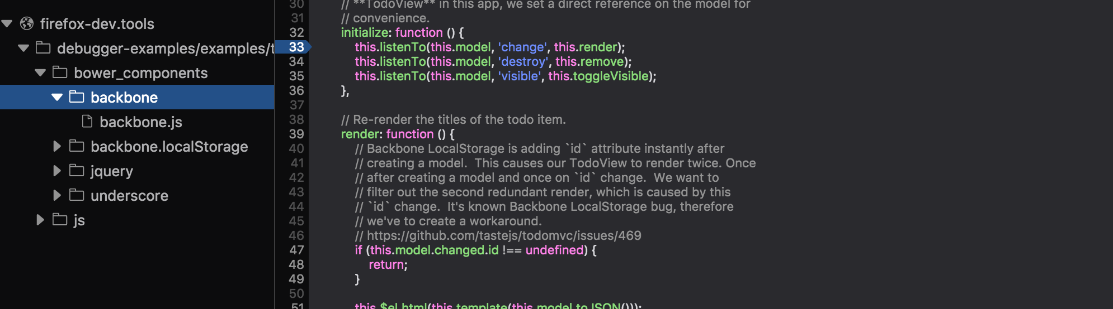1113x309 pixels.
Task: Click the 'render' function name on line 39
Action: 361,134
